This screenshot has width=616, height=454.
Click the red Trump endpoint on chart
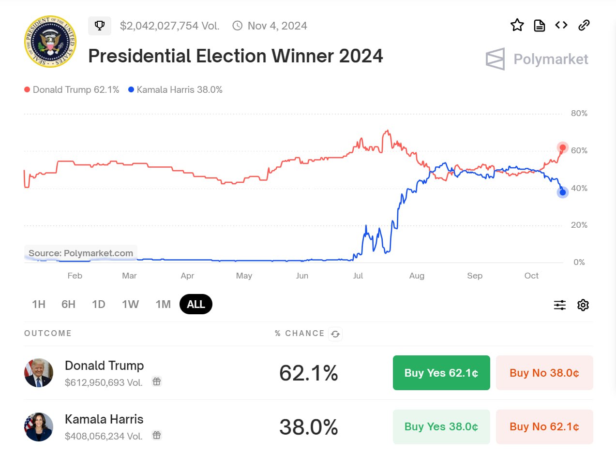coord(562,147)
